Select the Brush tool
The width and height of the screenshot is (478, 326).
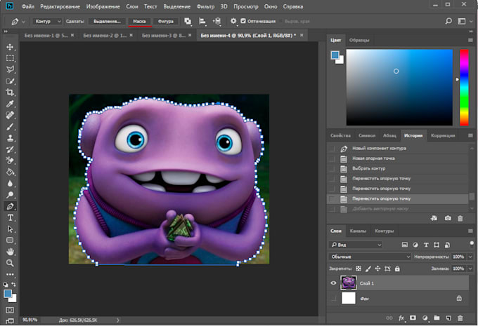[10, 126]
